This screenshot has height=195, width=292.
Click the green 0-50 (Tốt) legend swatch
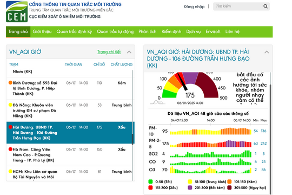coord(150,181)
